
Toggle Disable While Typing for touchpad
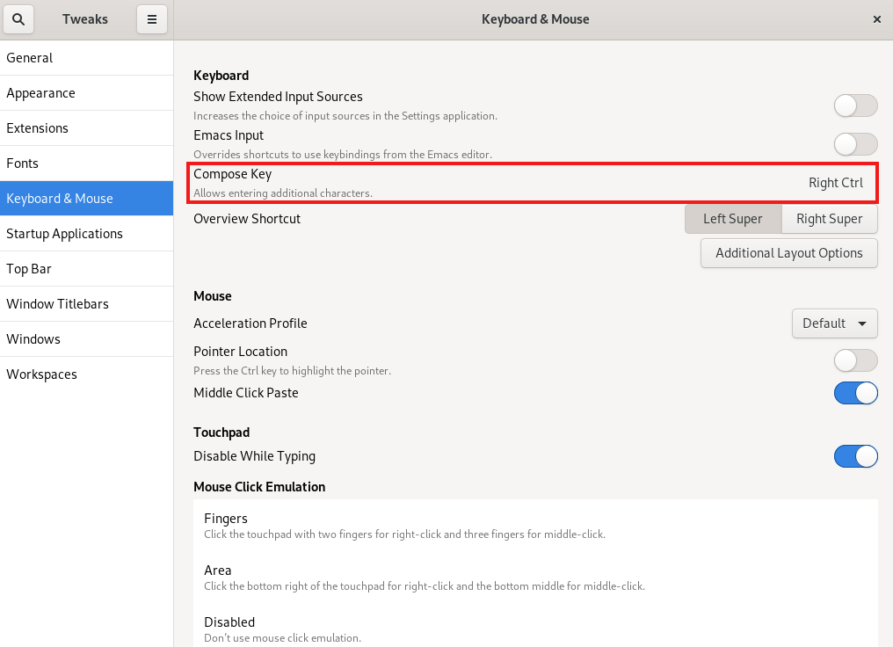pos(854,456)
